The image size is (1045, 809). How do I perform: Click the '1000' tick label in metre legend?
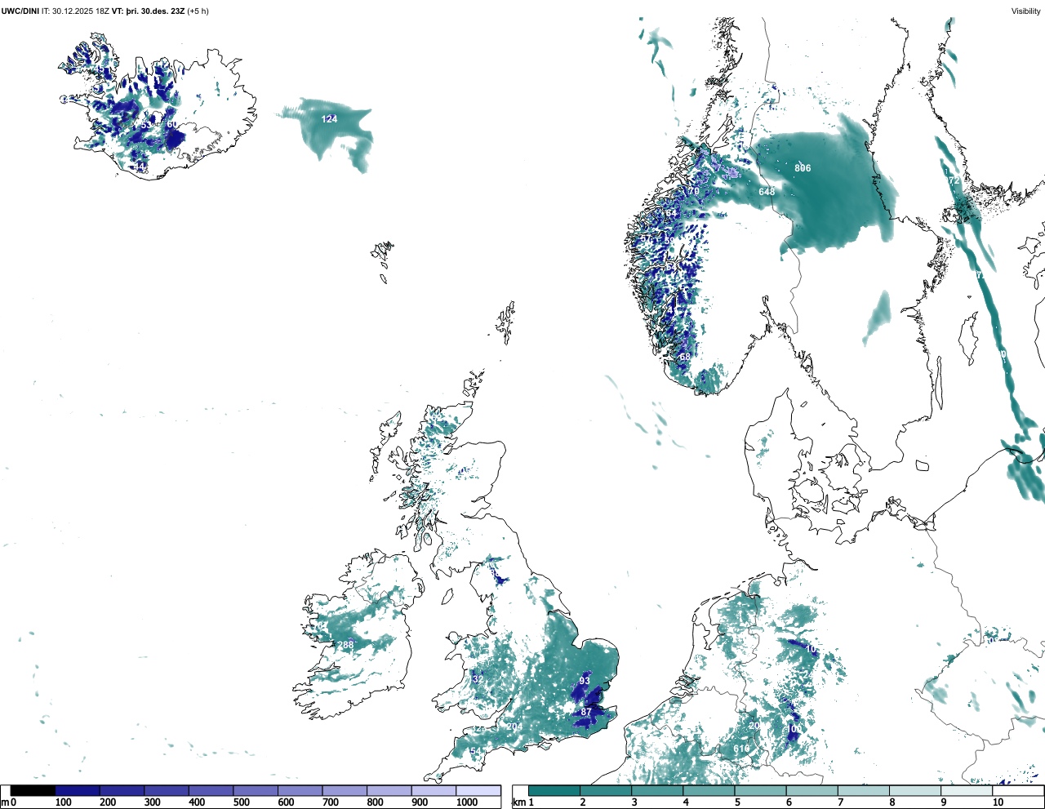pyautogui.click(x=467, y=802)
